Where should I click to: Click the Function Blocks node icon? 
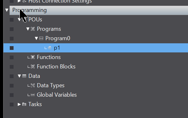(33, 67)
